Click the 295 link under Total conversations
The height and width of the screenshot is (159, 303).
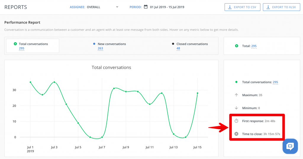click(21, 48)
